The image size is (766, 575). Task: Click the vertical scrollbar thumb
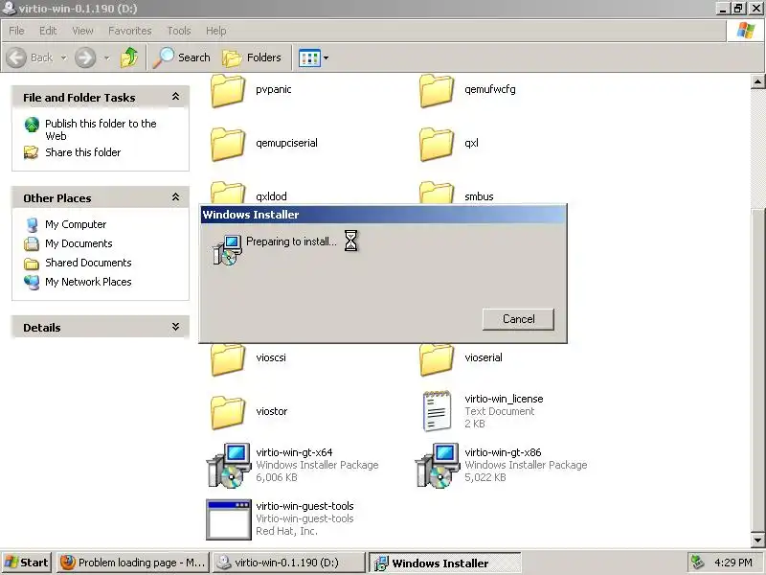[x=757, y=370]
